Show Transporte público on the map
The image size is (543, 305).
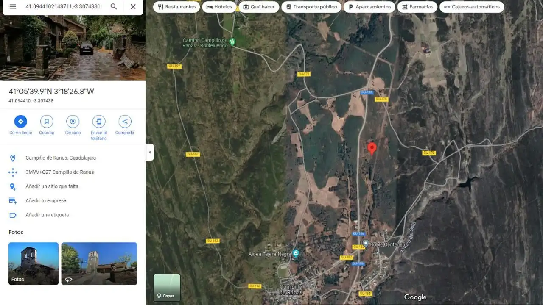click(x=311, y=7)
